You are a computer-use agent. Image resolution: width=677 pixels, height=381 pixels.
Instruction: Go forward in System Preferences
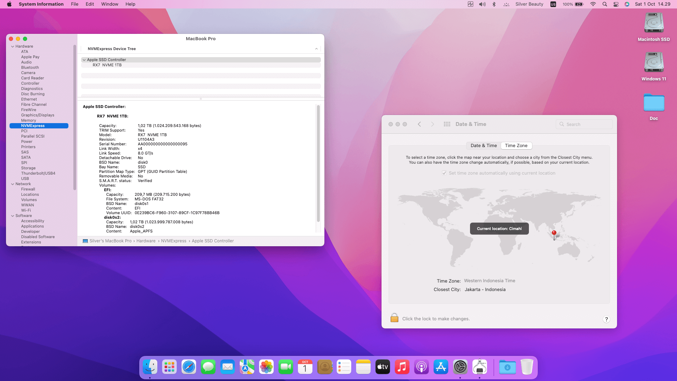433,124
